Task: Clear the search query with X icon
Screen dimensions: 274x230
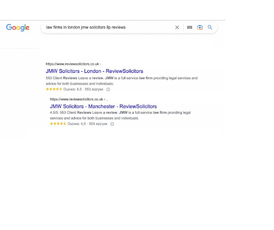Action: coord(177,27)
